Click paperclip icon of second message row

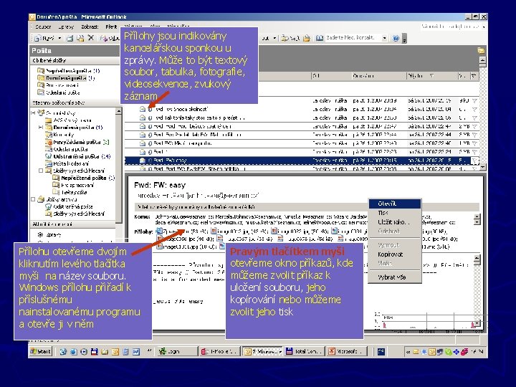tap(150, 118)
